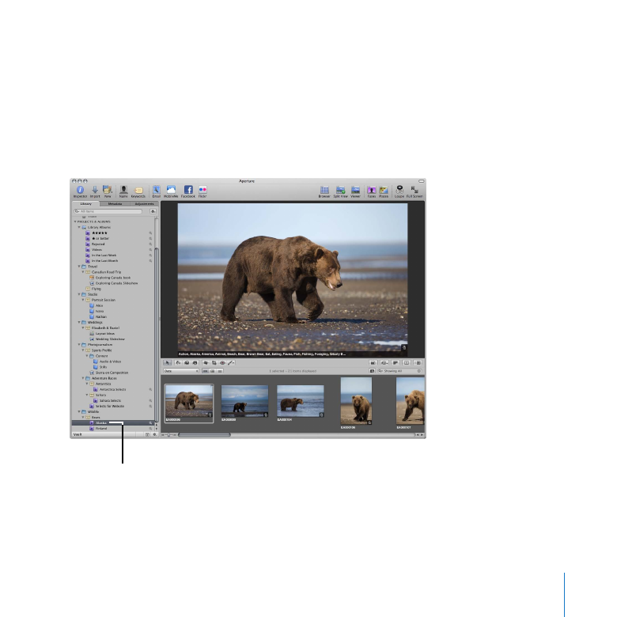Click the All Items library search field
The height and width of the screenshot is (617, 617).
click(108, 211)
